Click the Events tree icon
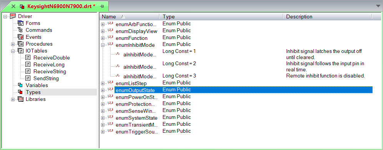The width and height of the screenshot is (383, 150). [20, 37]
